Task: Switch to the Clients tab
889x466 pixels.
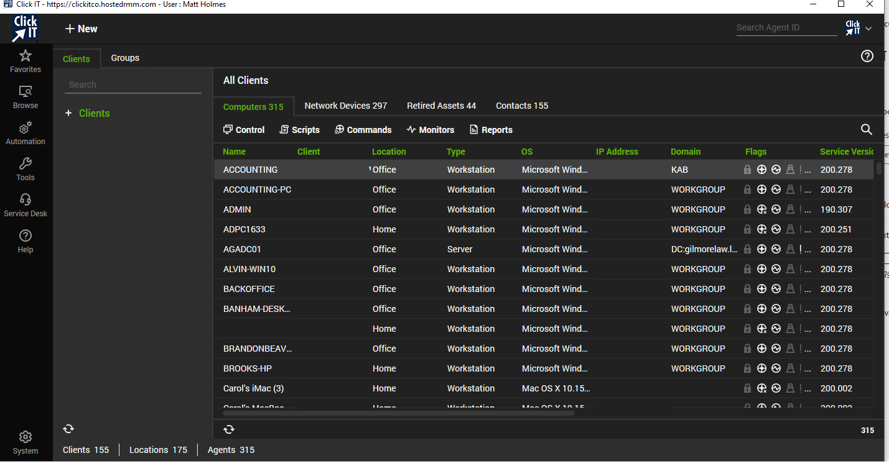Action: (x=77, y=58)
